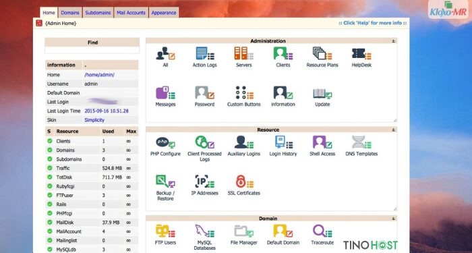
Task: Click the Resource column header
Action: 67,132
